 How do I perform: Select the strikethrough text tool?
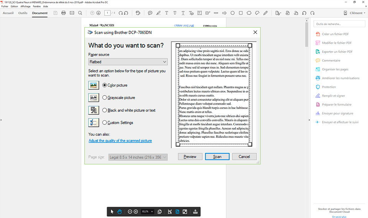point(175,13)
